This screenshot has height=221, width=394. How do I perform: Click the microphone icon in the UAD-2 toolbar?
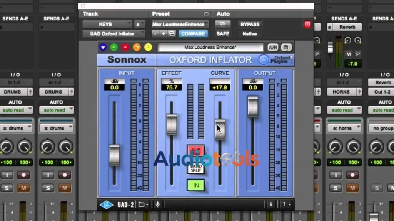point(157,205)
